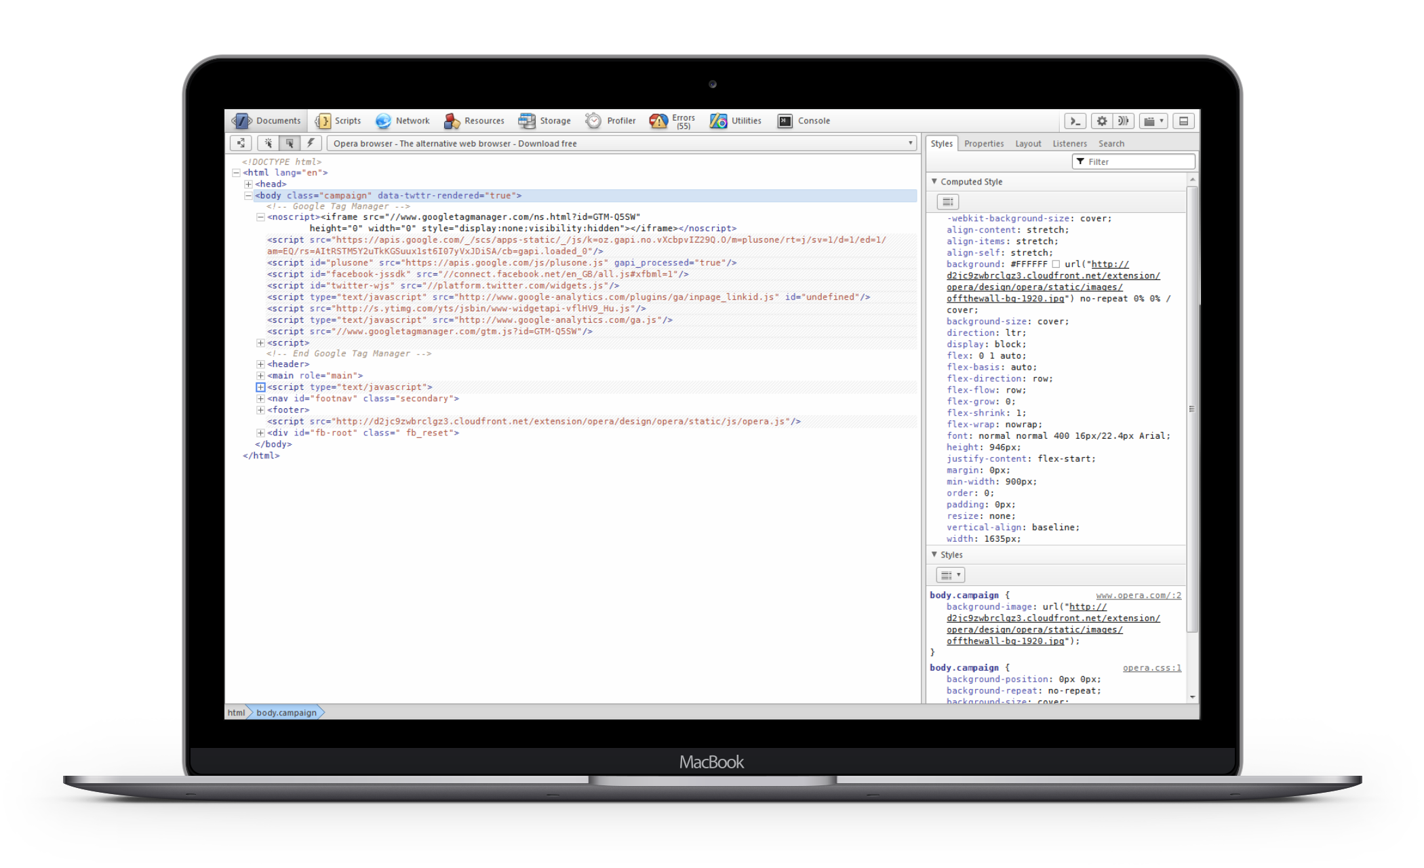This screenshot has height=868, width=1424.
Task: Expand the footer node
Action: (x=260, y=410)
